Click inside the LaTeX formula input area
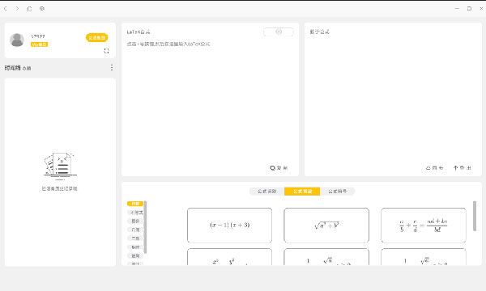The height and width of the screenshot is (291, 486). pyautogui.click(x=210, y=102)
